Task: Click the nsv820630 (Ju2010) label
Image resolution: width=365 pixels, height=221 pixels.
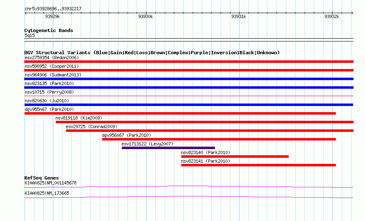Action: 47,101
